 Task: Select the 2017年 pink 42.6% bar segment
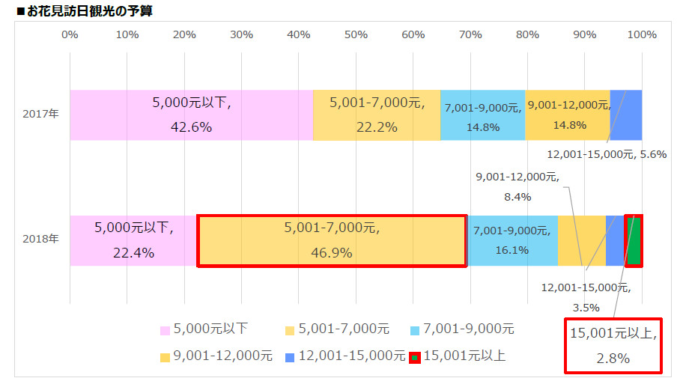[191, 115]
